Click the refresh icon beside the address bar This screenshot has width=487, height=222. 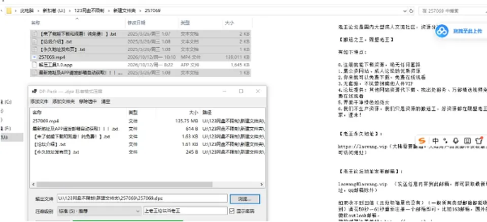411,11
